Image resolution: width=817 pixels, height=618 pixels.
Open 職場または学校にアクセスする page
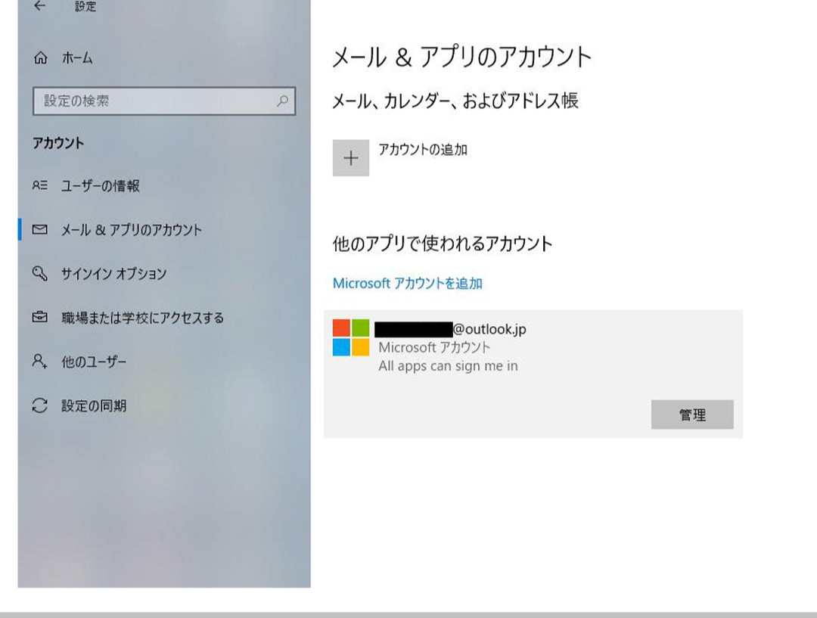point(143,318)
